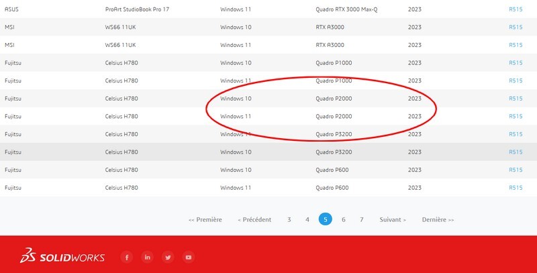Select RTX A3000 in the Windows 10 row

pyautogui.click(x=330, y=27)
